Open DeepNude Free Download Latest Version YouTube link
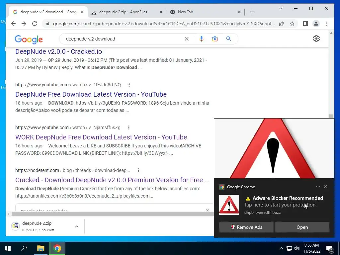The height and width of the screenshot is (255, 340). click(91, 94)
